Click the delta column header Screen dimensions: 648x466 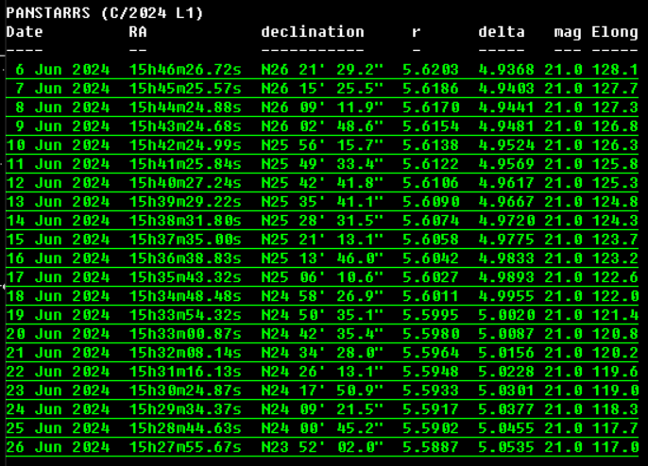(502, 32)
